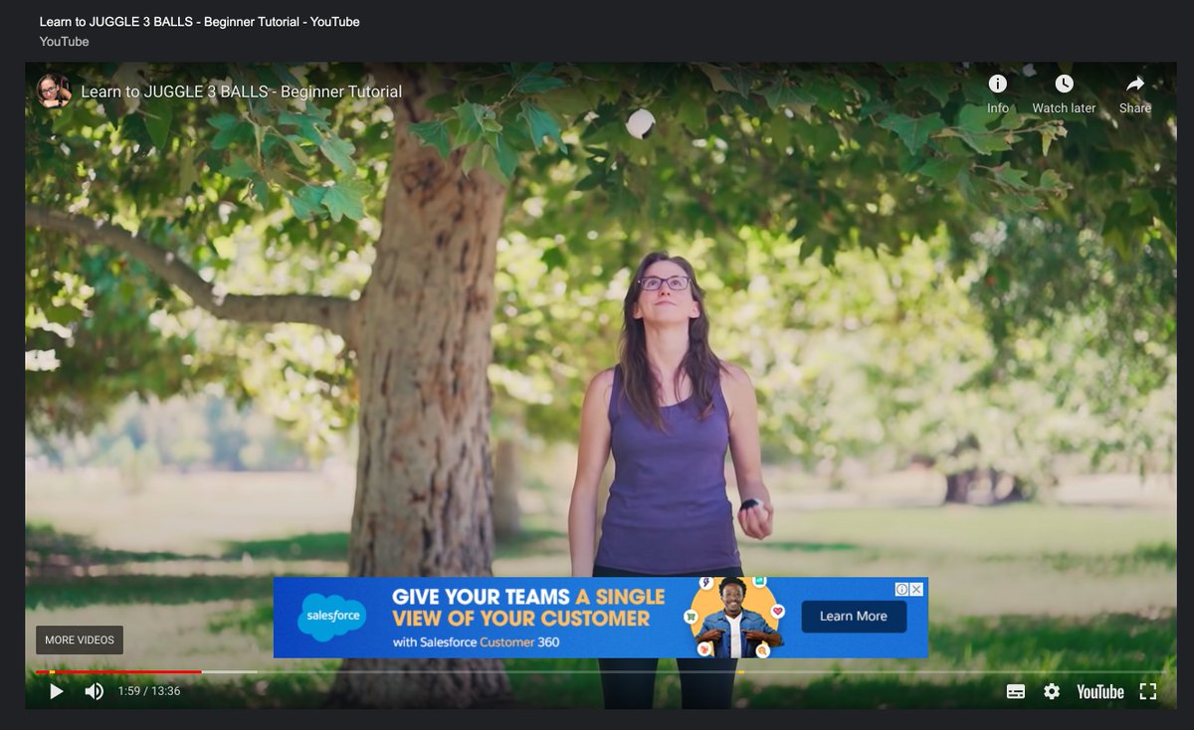
Task: Mute the video volume speaker icon
Action: coord(95,691)
